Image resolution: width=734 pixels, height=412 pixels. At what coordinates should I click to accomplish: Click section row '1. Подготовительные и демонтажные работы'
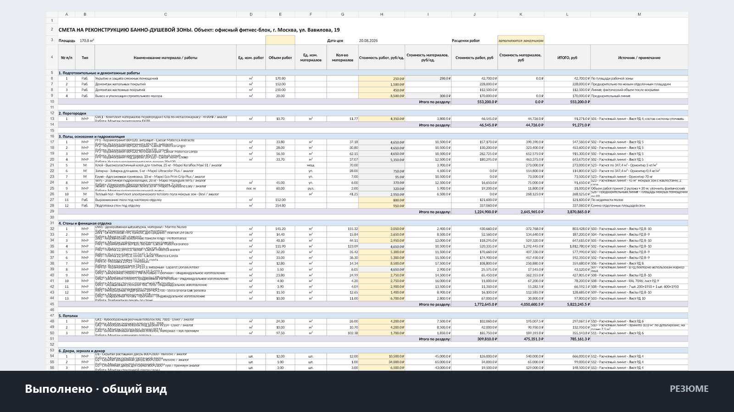[x=373, y=73]
